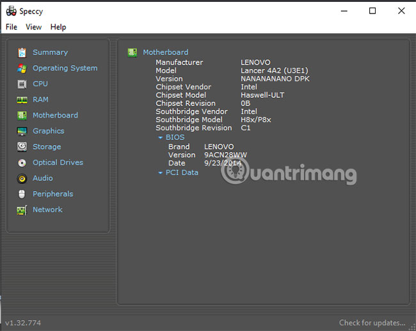The width and height of the screenshot is (416, 331).
Task: Click the version number v1.32.774
Action: pos(23,323)
